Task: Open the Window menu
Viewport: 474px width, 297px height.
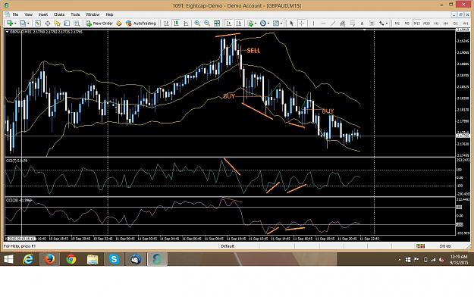Action: pos(93,14)
